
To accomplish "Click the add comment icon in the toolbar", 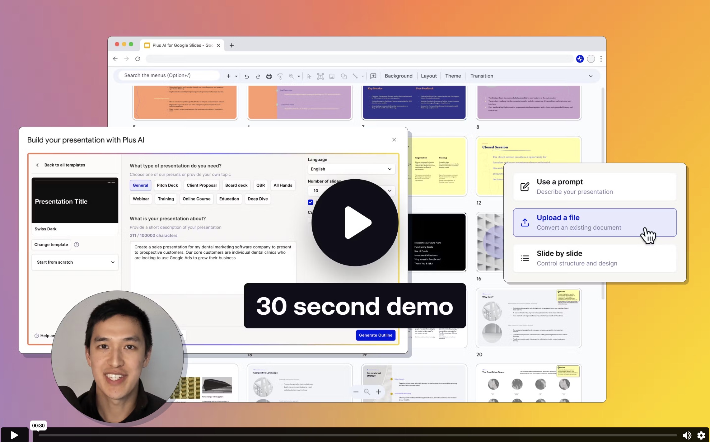I will click(x=373, y=76).
